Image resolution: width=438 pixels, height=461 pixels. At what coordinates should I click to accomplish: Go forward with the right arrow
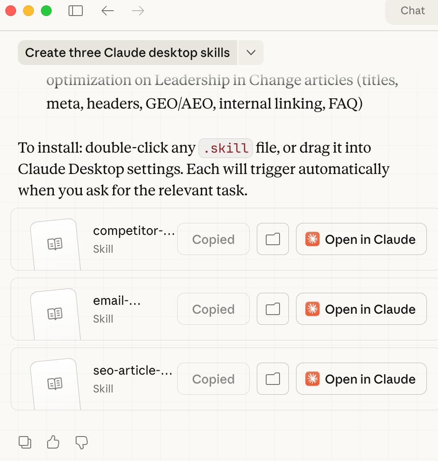(138, 11)
